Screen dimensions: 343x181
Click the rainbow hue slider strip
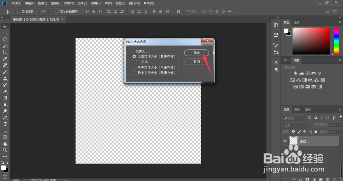[x=336, y=41]
